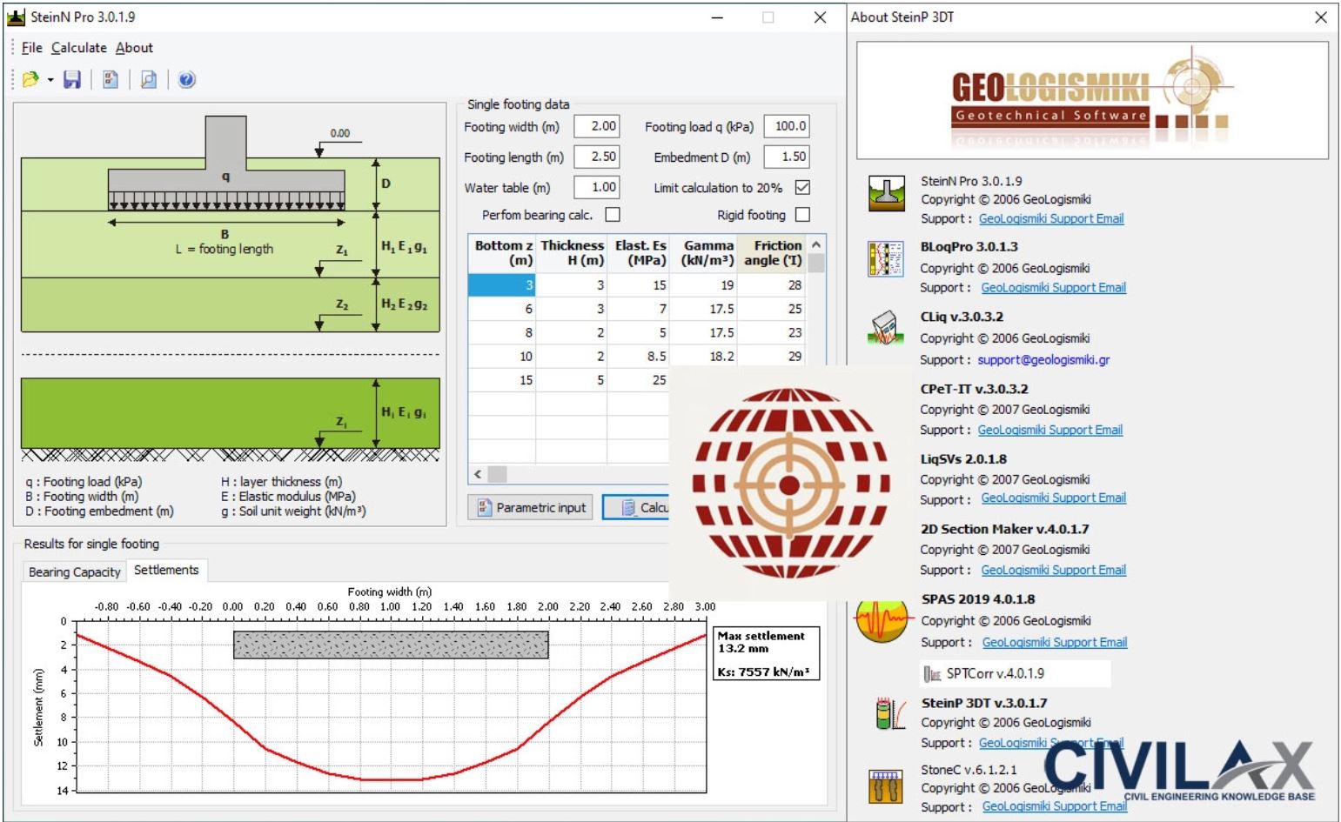
Task: Switch to the Bearing Capacity tab
Action: click(x=75, y=571)
